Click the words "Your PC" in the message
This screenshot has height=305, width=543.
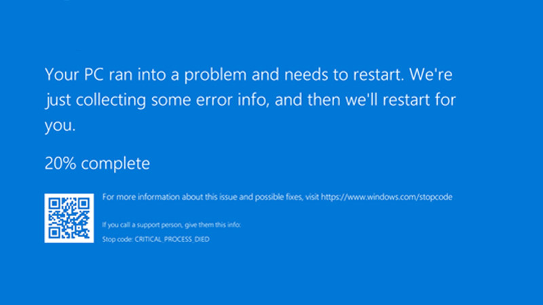70,73
